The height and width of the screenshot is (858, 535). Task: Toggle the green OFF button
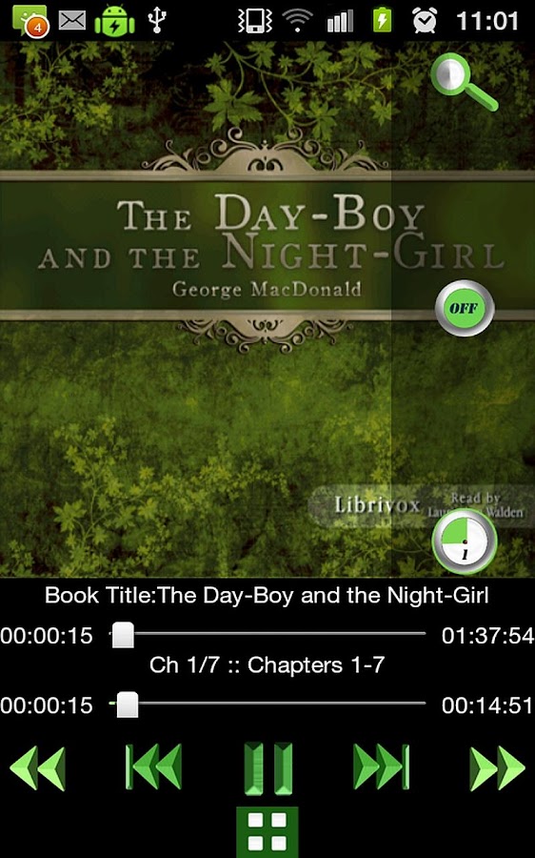pyautogui.click(x=465, y=308)
